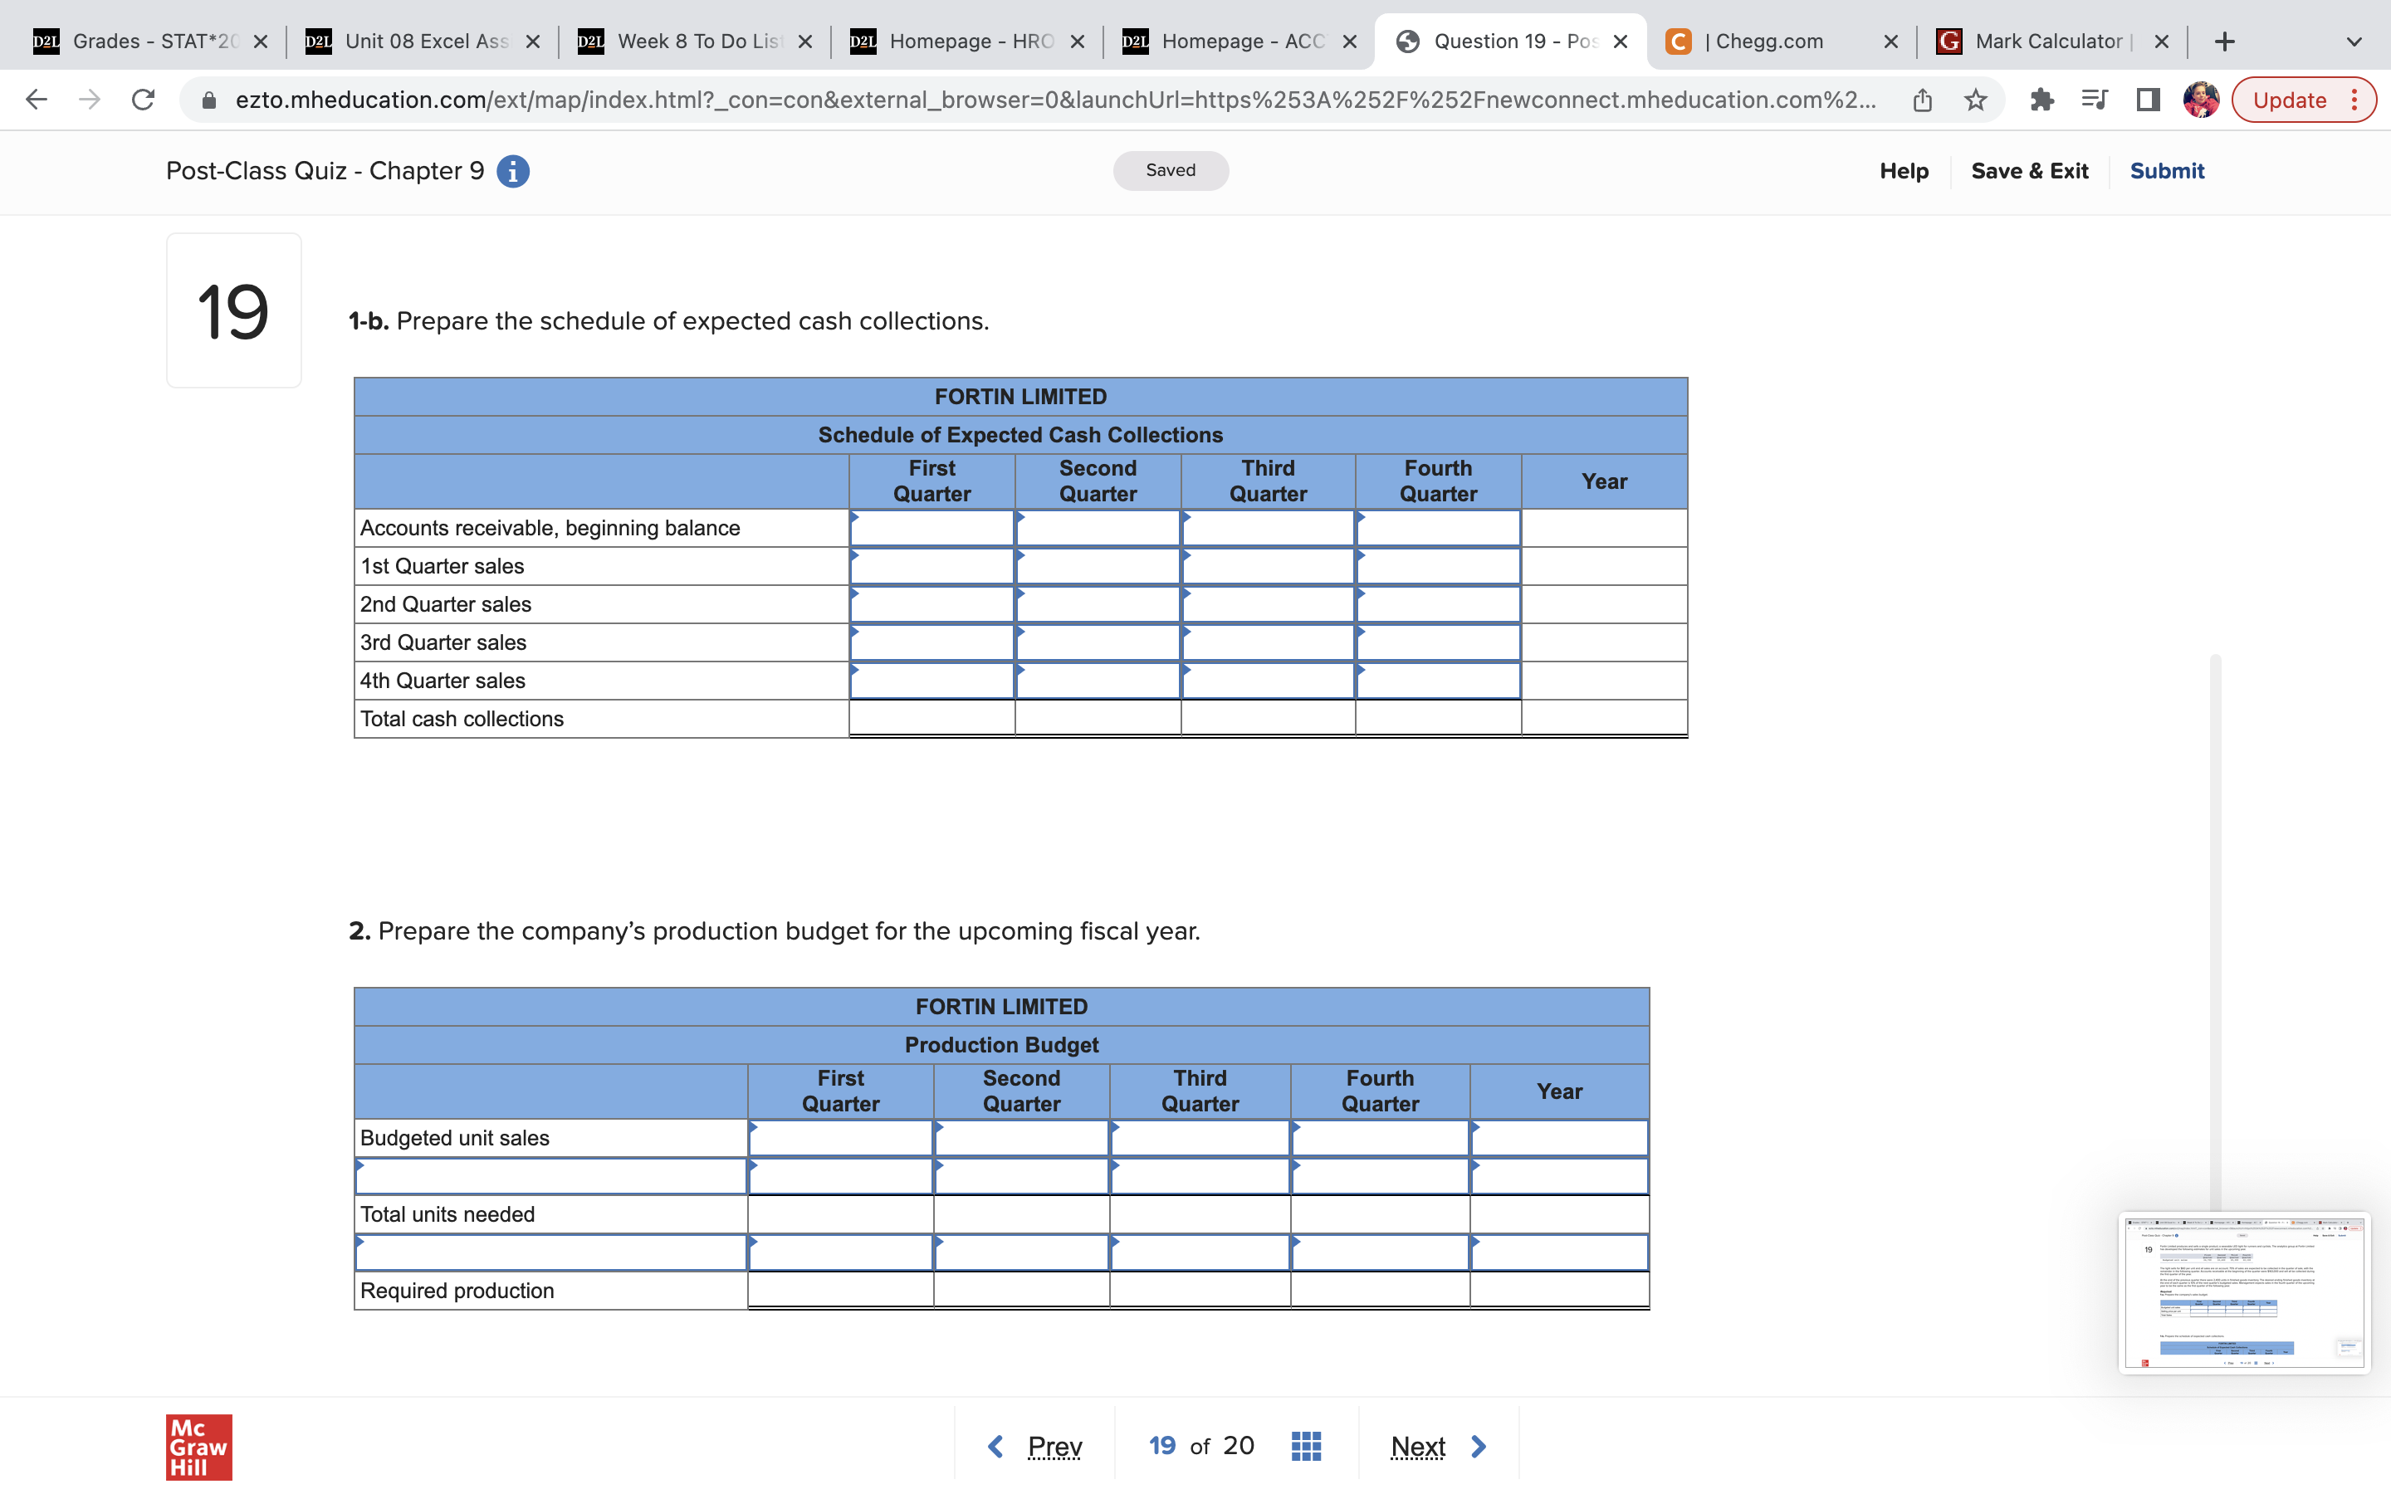Bookmark this page with star icon

click(x=1975, y=100)
